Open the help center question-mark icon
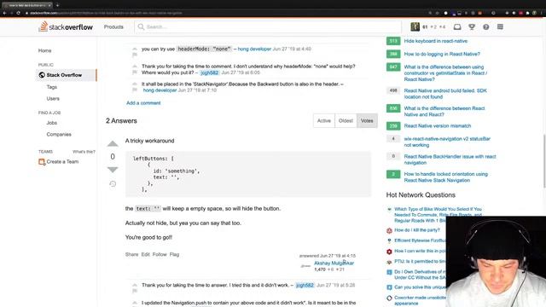 pyautogui.click(x=485, y=26)
